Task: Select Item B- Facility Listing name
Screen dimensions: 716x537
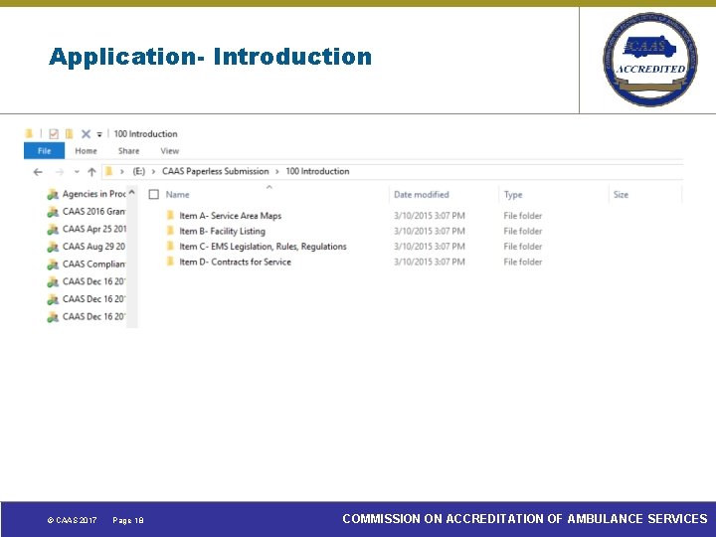Action: (x=222, y=231)
